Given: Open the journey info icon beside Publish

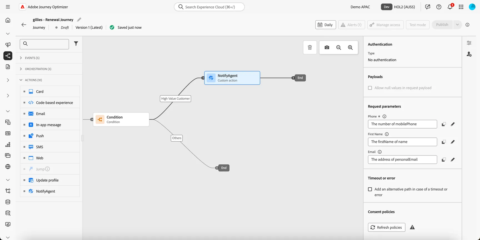Looking at the screenshot, I should point(467,25).
